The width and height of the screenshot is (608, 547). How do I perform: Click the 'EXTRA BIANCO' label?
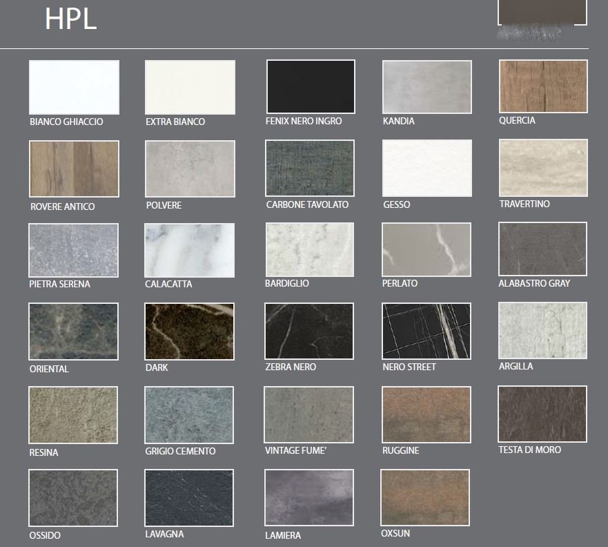175,122
